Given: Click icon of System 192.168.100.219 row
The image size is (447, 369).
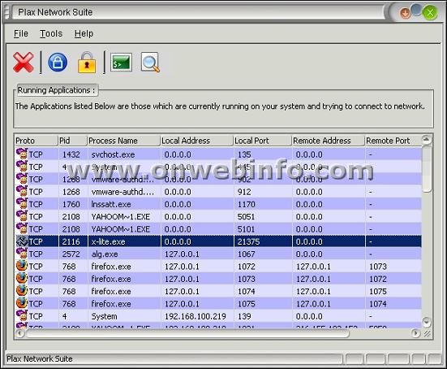Looking at the screenshot, I should pyautogui.click(x=22, y=315).
